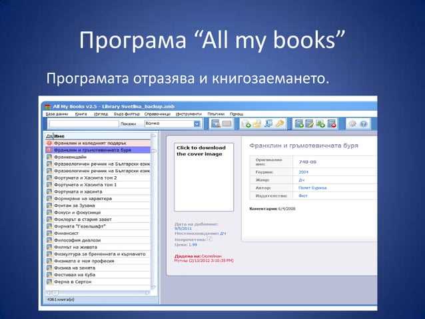The image size is (425, 319).
Task: Click the first view-mode icon in the toolbar
Action: pyautogui.click(x=215, y=124)
